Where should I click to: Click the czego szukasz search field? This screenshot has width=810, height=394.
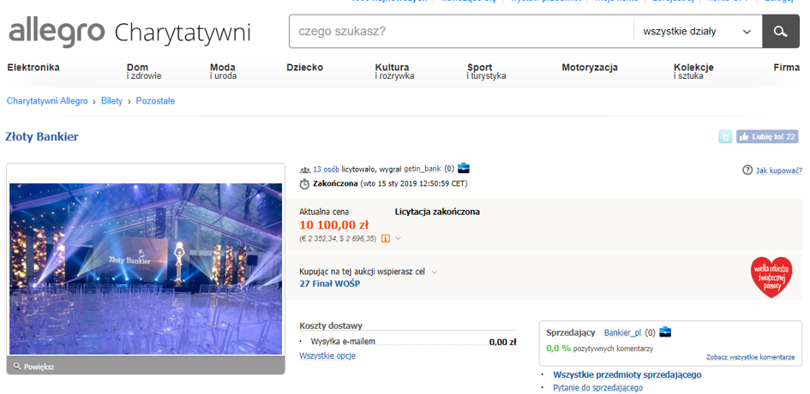(x=461, y=32)
